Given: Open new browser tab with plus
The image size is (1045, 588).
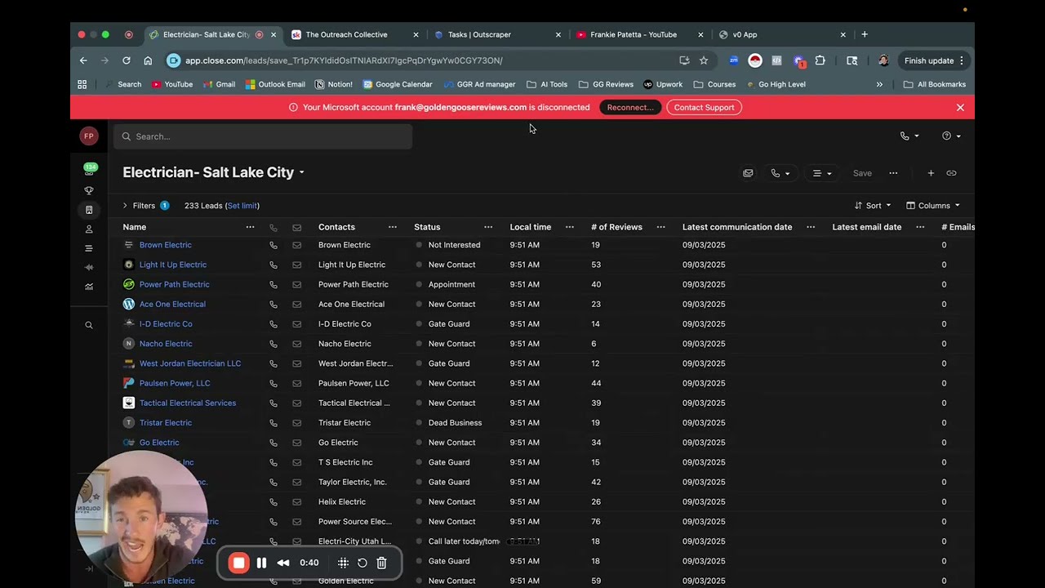Looking at the screenshot, I should [865, 35].
